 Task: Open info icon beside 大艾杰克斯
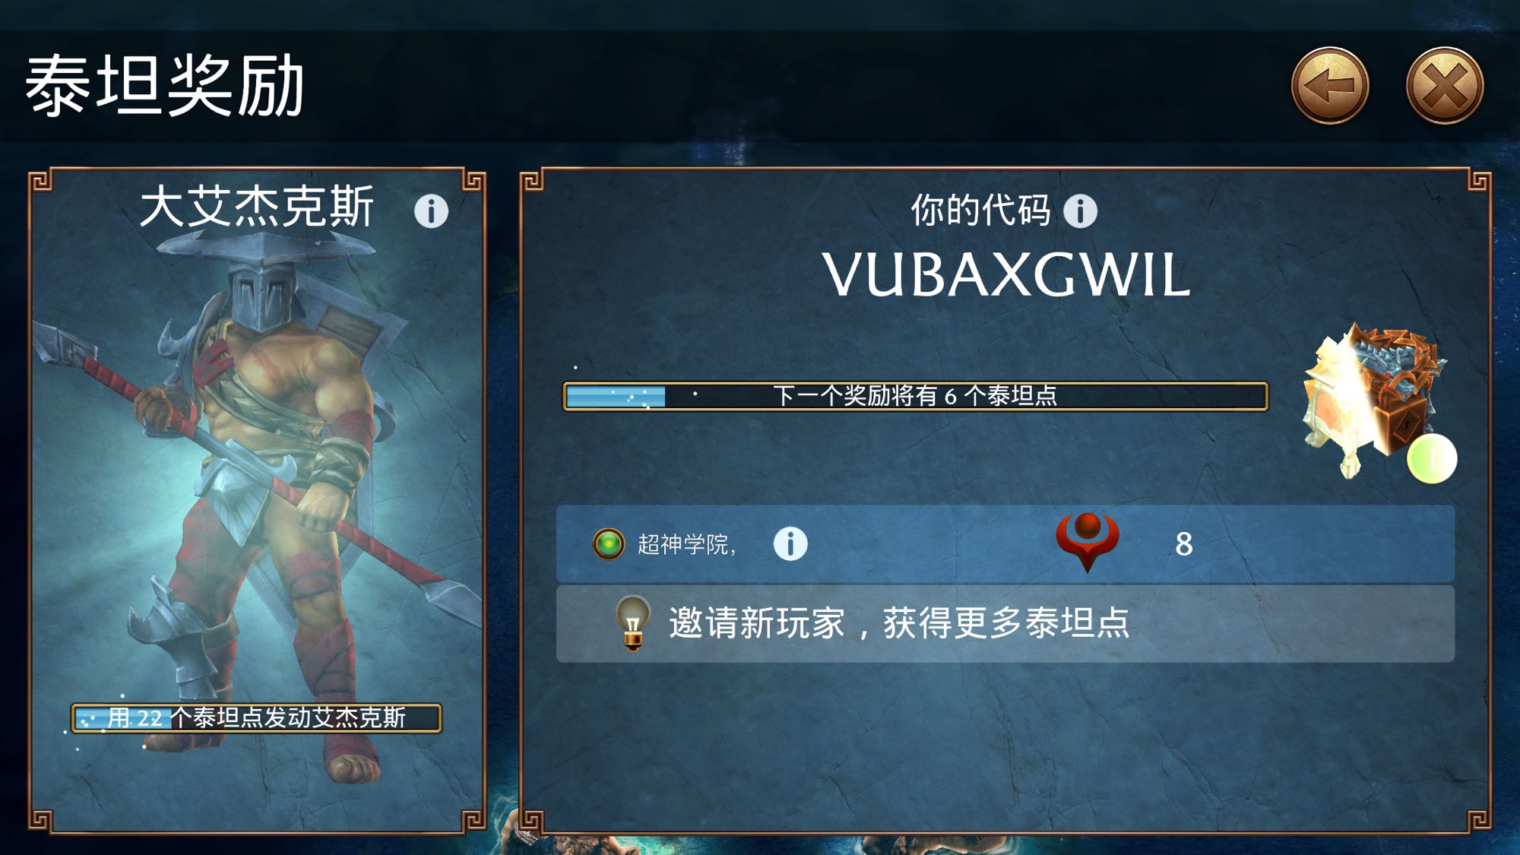431,211
